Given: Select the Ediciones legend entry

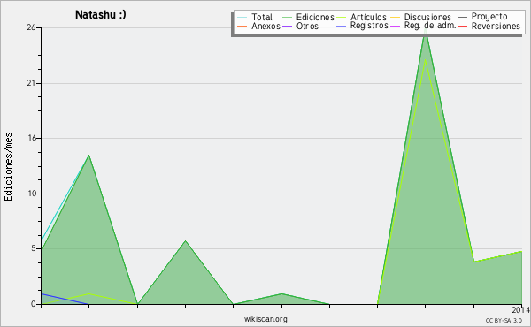Looking at the screenshot, I should pyautogui.click(x=315, y=17).
